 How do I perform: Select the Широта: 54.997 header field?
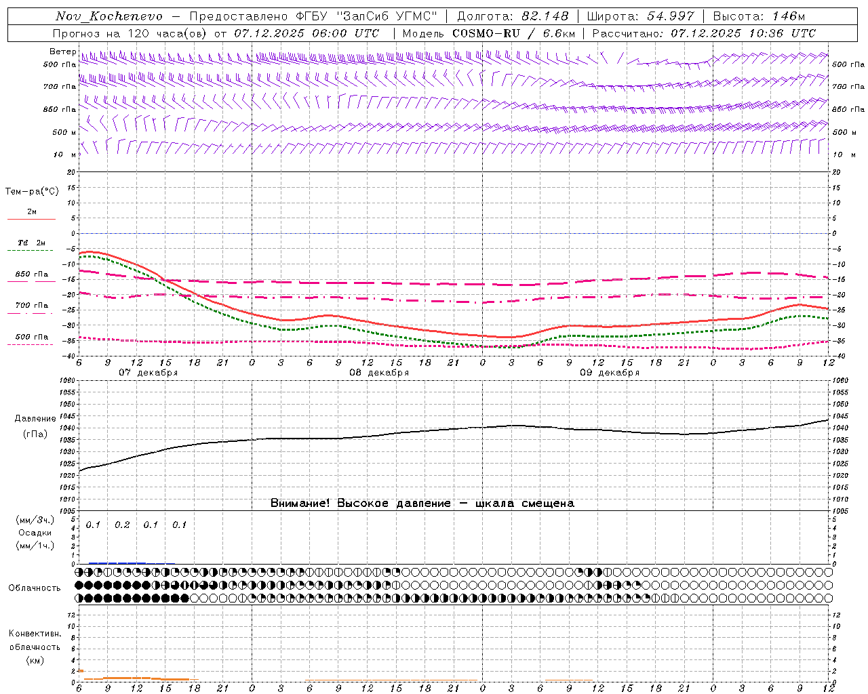[x=640, y=16]
